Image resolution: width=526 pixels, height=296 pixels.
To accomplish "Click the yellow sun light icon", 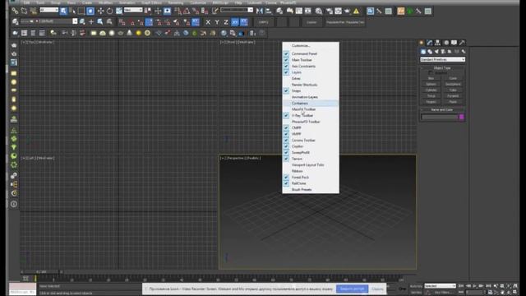I will point(139,33).
